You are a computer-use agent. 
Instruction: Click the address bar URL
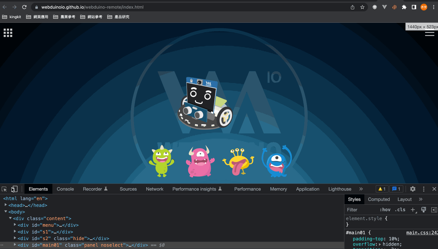click(x=92, y=7)
